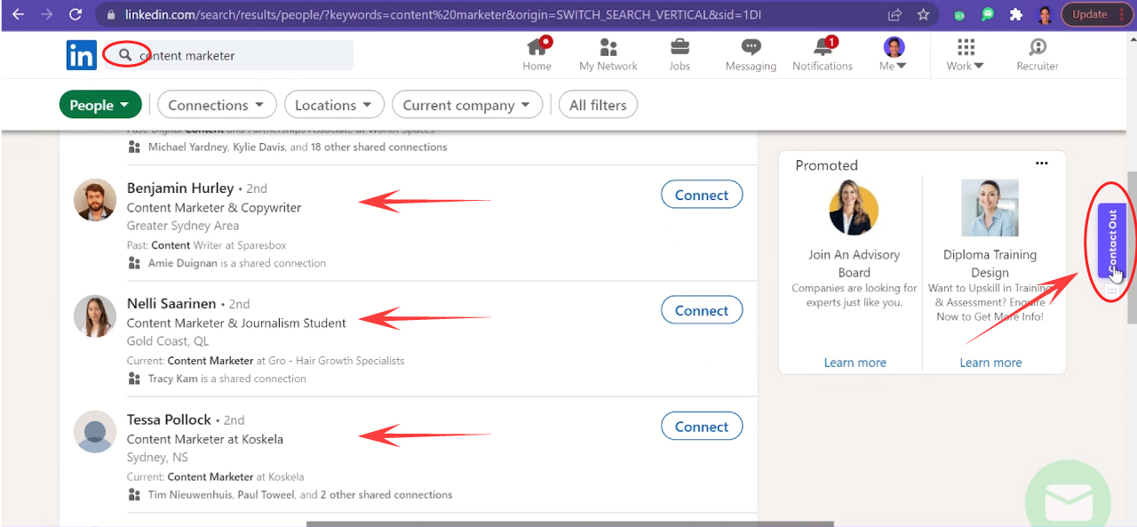The height and width of the screenshot is (527, 1137).
Task: Connect with Nelli Saarinen
Action: pyautogui.click(x=702, y=310)
